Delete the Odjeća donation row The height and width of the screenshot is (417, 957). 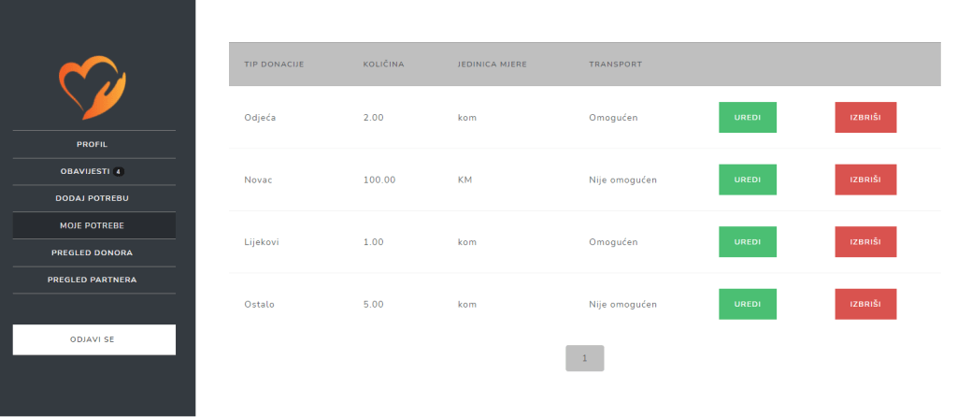[x=864, y=118]
